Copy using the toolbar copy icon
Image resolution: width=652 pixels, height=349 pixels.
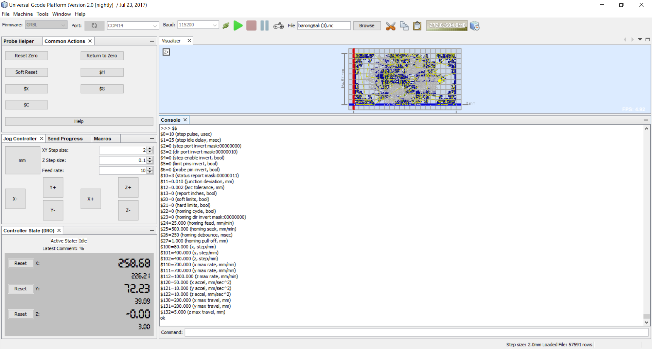[x=404, y=26]
